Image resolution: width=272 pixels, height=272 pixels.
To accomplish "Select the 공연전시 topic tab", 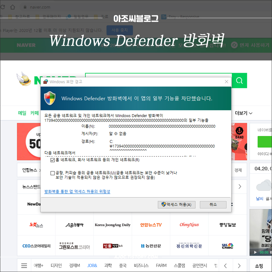I will (200, 266).
